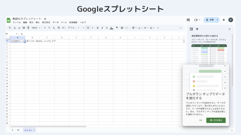The image size is (241, 135).
Task: Select the prebuilt table preview thumbnail
Action: pyautogui.click(x=209, y=54)
